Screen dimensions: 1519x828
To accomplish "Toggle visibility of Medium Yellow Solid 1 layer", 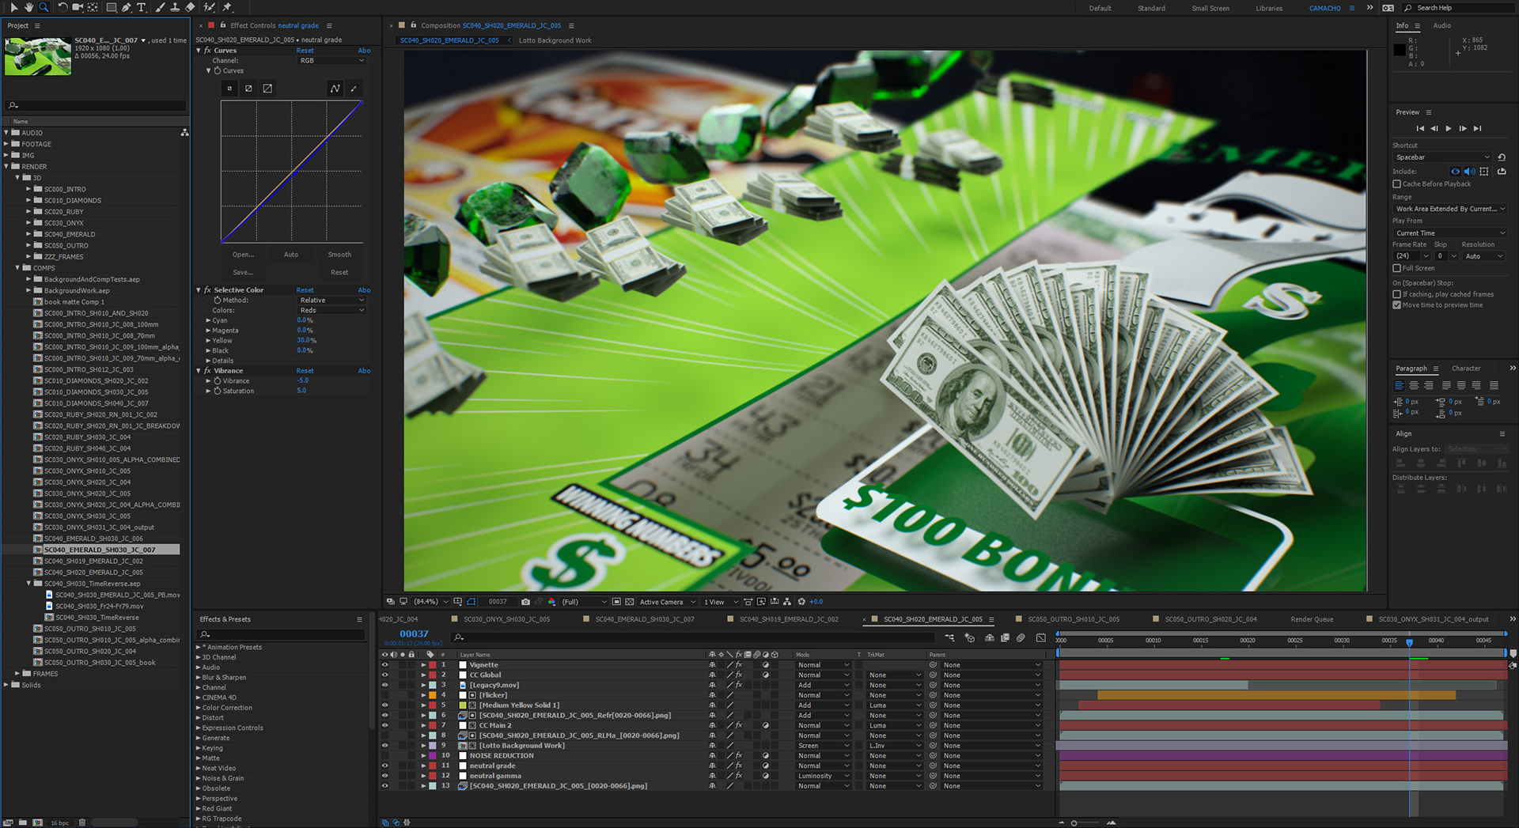I will point(385,705).
